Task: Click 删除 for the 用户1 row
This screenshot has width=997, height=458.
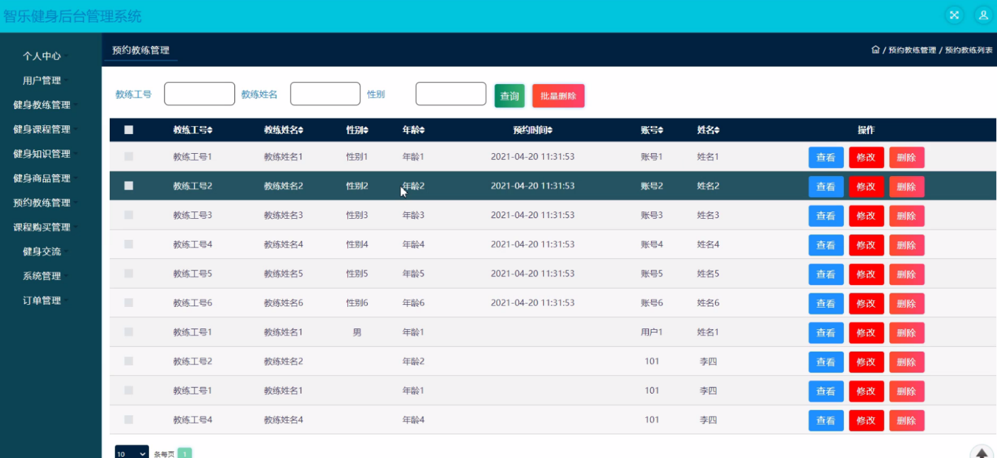Action: (906, 333)
